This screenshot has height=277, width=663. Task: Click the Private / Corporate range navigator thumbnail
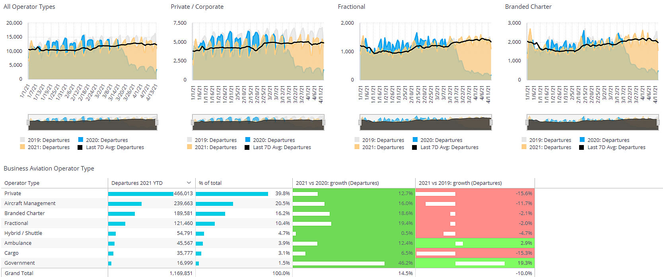258,122
